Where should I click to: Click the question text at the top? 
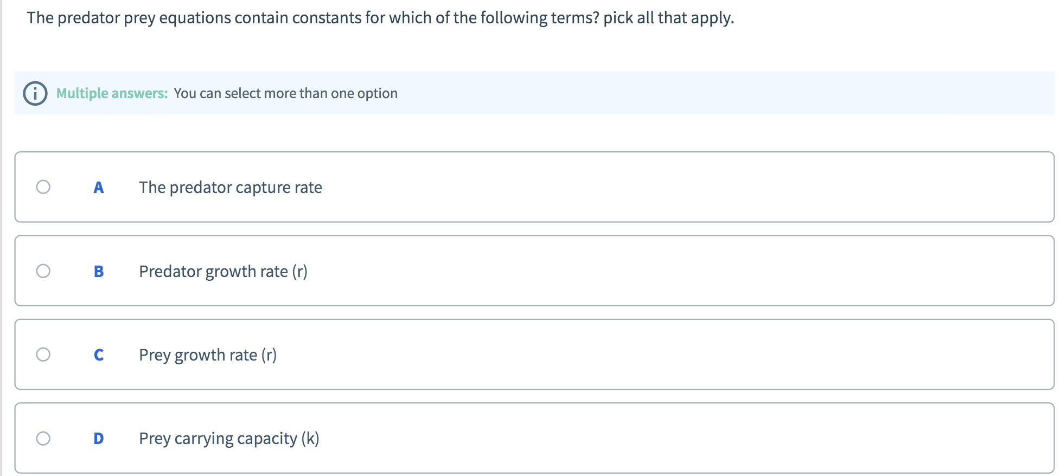pos(380,17)
